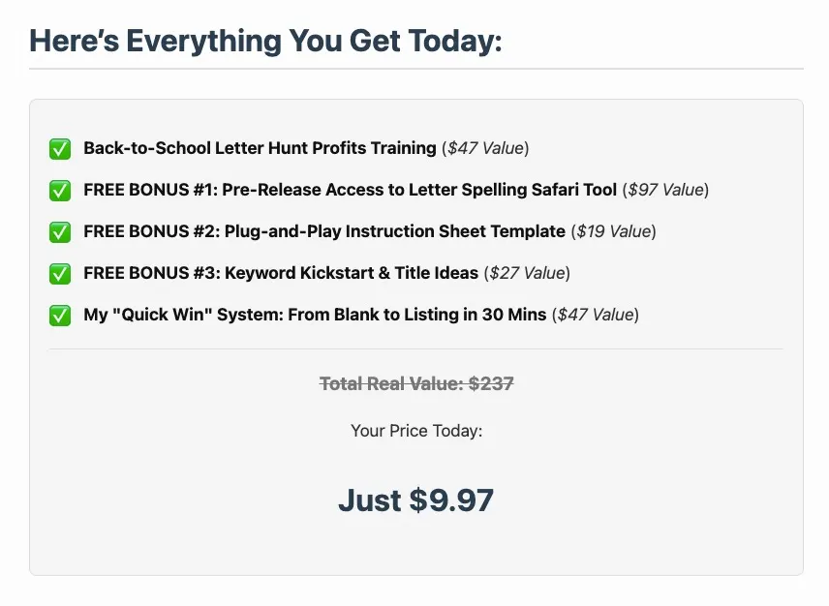This screenshot has width=829, height=606.
Task: Click the Pre-Release Access to Letter Spelling Safari Tool text
Action: [419, 190]
